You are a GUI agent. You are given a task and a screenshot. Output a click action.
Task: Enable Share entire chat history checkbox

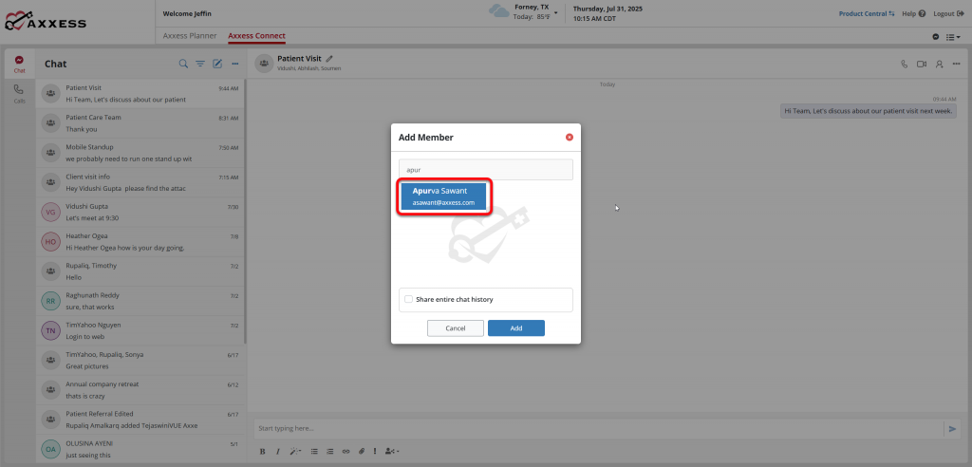[408, 299]
